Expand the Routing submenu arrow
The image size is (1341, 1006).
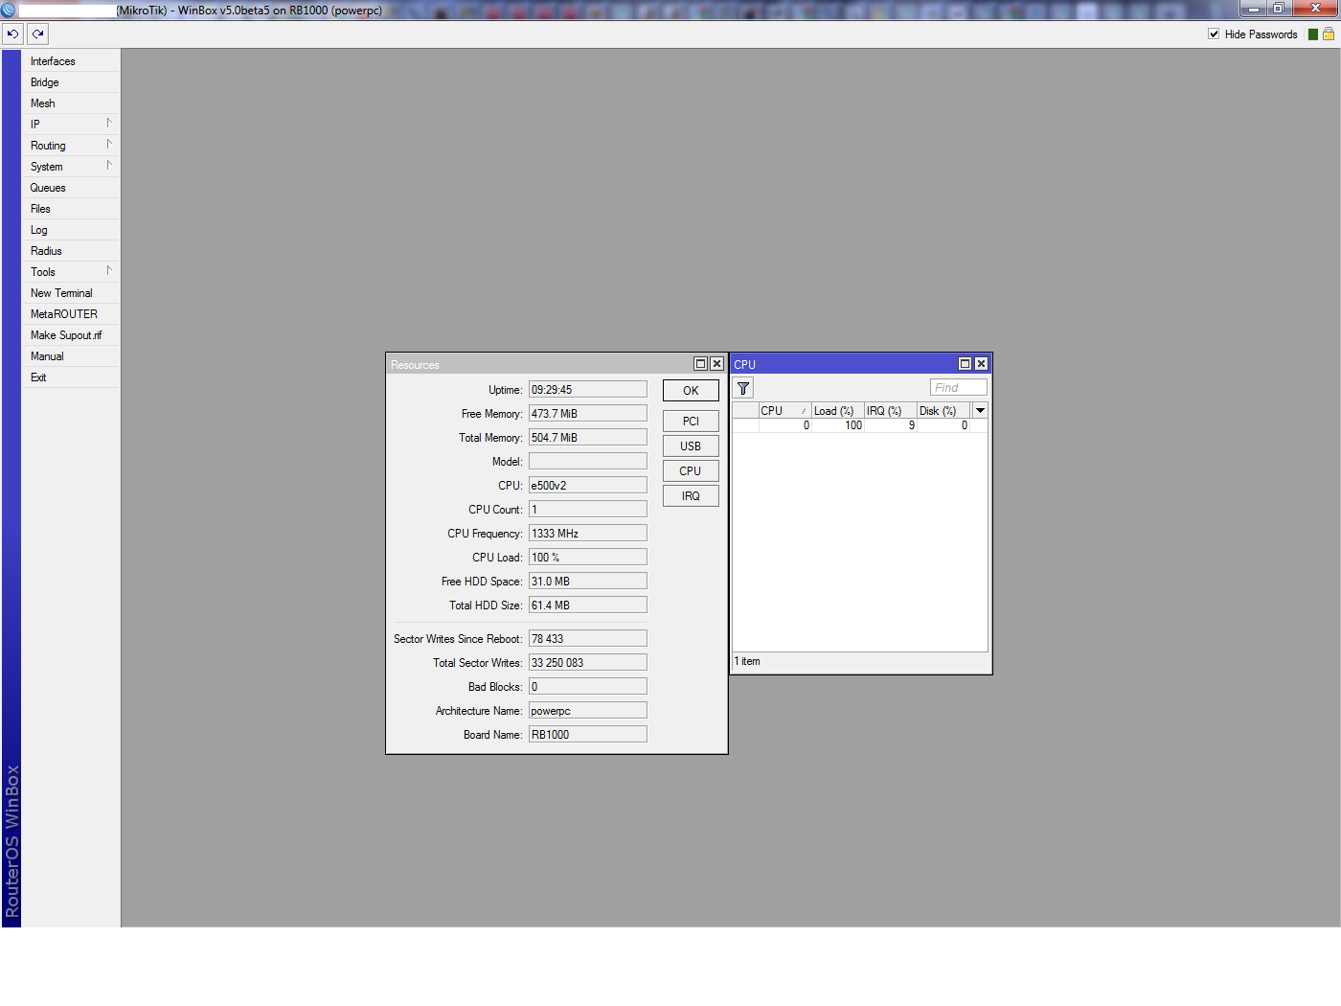coord(109,145)
